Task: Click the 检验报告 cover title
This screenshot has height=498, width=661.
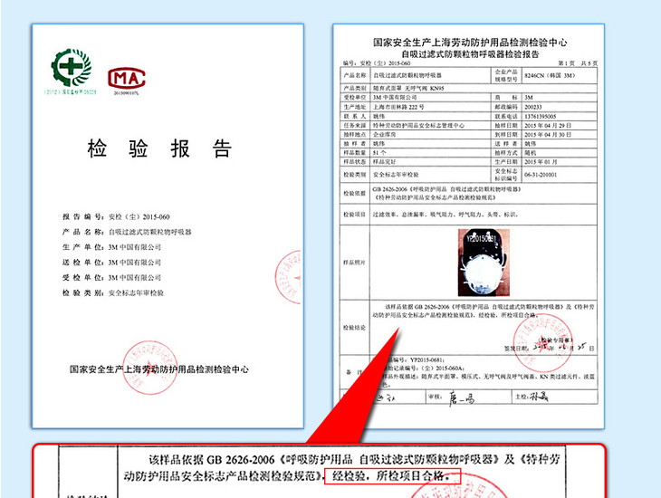Action: point(160,148)
